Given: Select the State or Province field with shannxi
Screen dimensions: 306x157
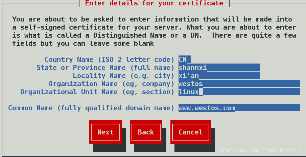Looking at the screenshot, I should tap(219, 67).
